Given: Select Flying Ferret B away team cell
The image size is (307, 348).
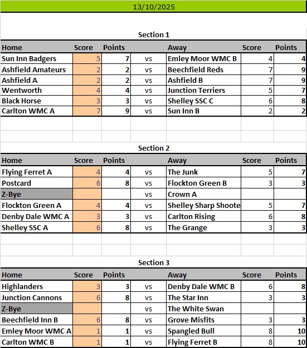Looking at the screenshot, I should 203,342.
